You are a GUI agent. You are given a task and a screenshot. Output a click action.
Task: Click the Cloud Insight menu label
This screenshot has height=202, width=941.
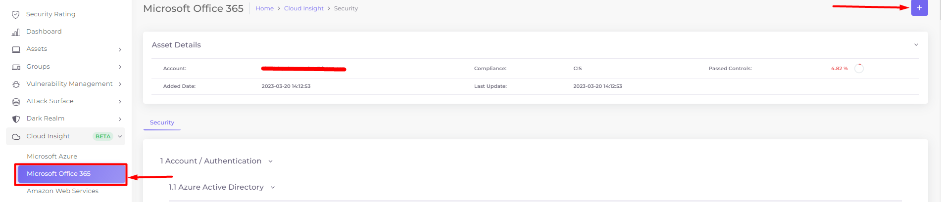(x=48, y=136)
